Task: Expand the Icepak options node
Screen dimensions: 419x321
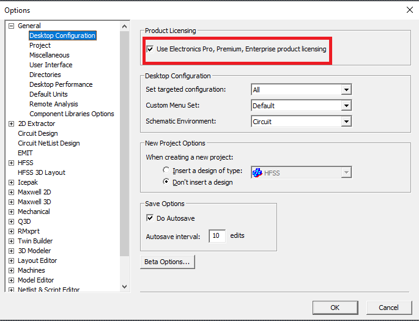Action: pos(11,183)
